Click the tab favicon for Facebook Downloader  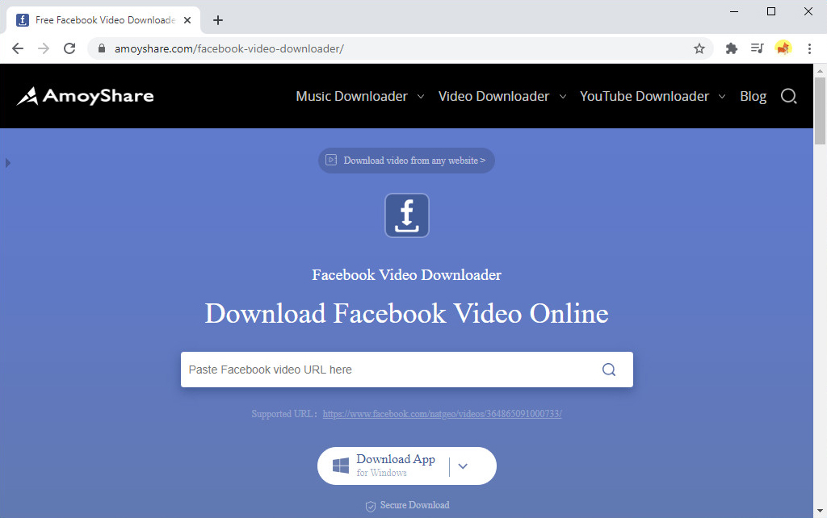pyautogui.click(x=22, y=20)
